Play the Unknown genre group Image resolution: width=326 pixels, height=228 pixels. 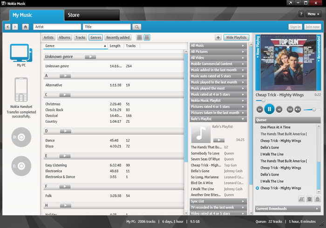tap(90, 57)
